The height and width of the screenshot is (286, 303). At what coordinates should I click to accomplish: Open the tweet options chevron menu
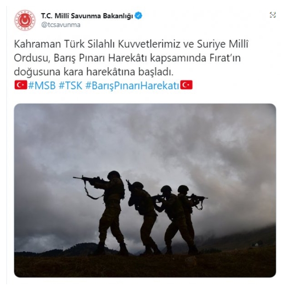(x=272, y=15)
